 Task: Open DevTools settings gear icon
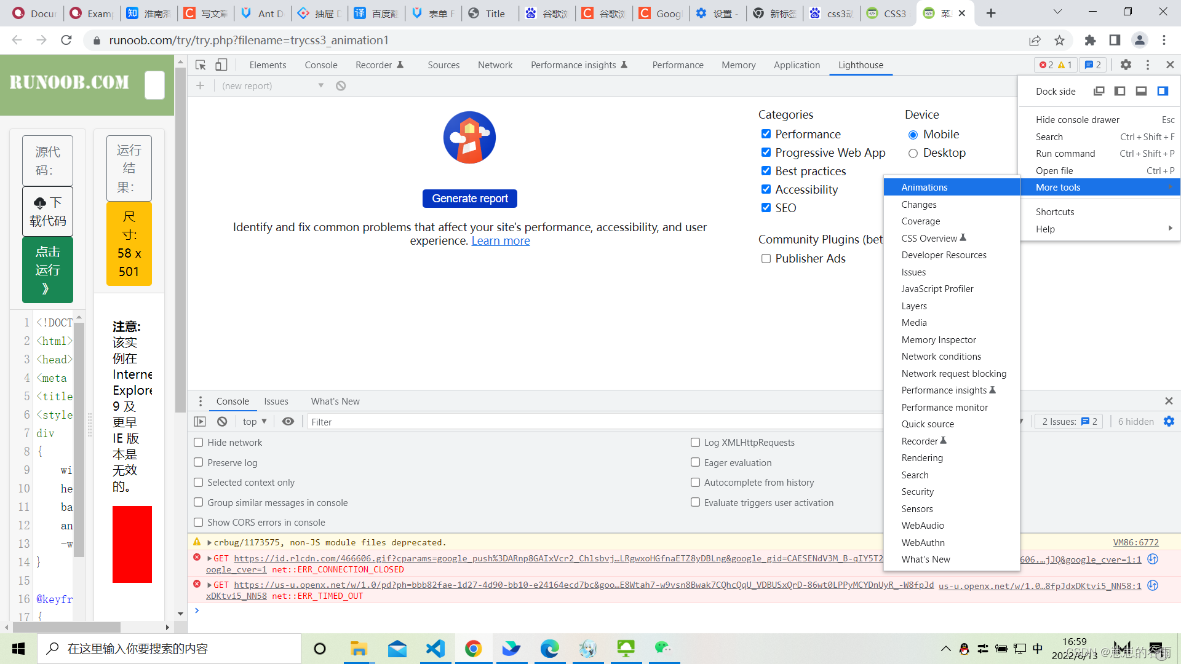(x=1126, y=65)
